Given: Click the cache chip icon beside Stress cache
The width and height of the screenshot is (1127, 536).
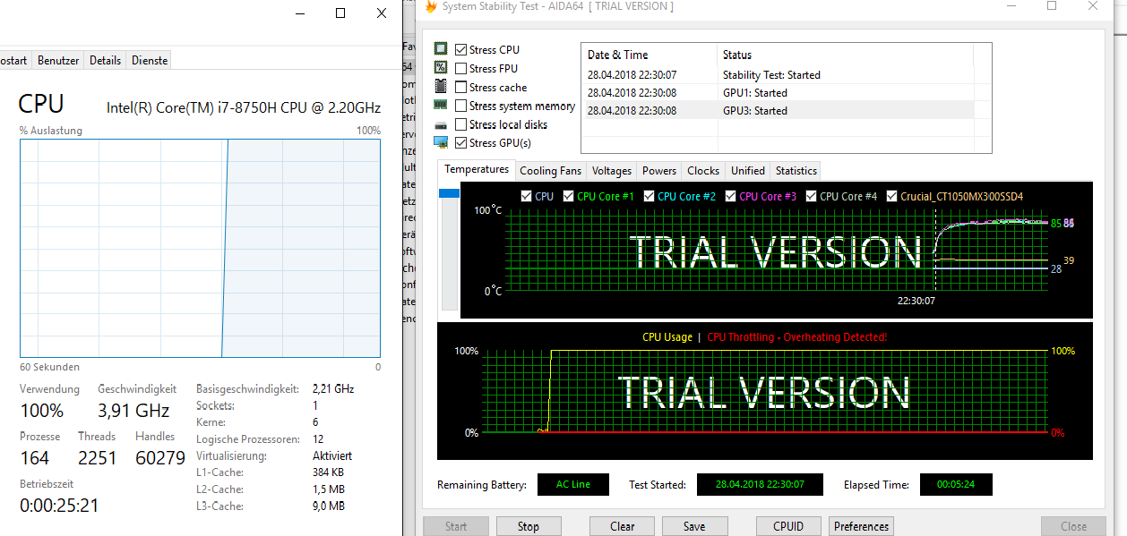Looking at the screenshot, I should [x=441, y=87].
